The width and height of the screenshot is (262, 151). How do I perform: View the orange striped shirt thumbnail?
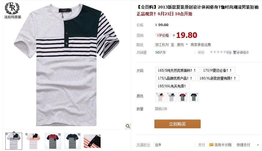click(x=33, y=141)
